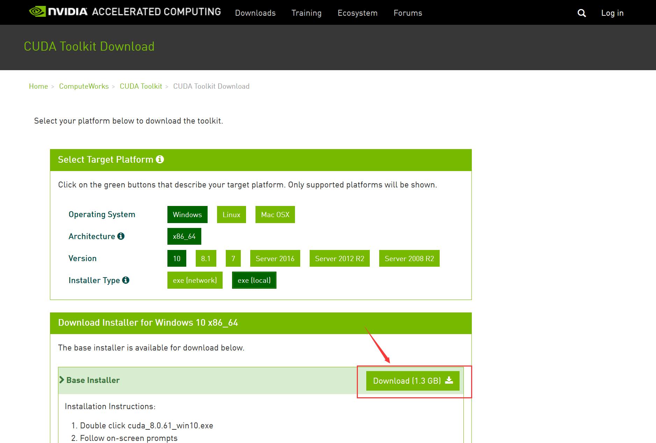The height and width of the screenshot is (443, 656).
Task: Click info icon beside Select Target Platform
Action: click(x=160, y=160)
